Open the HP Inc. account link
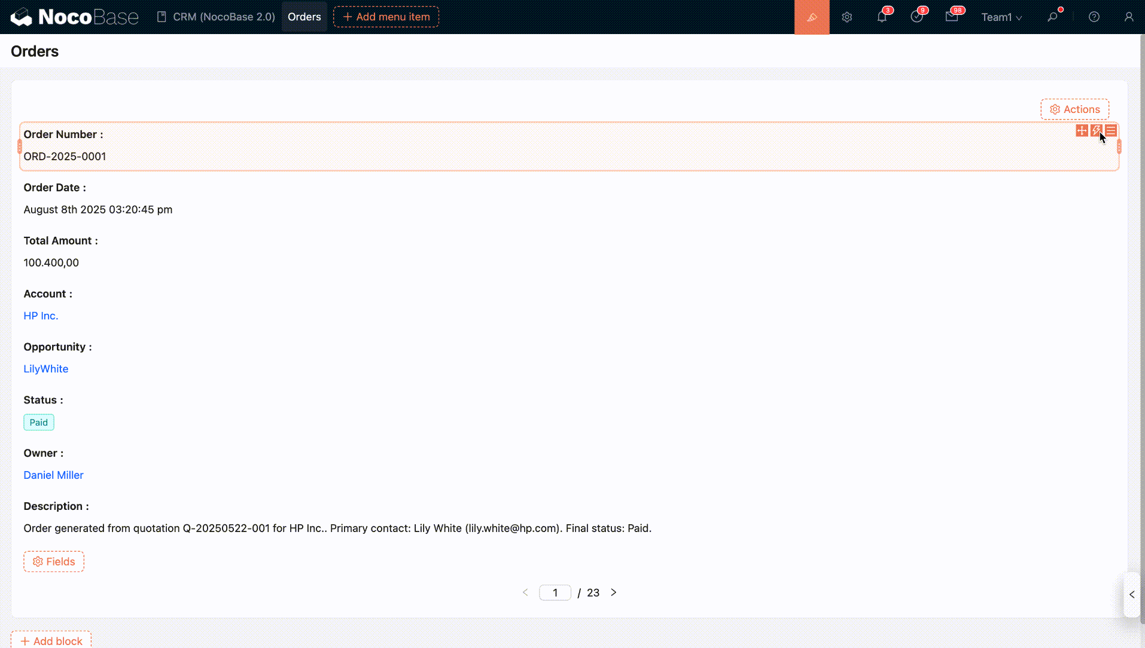This screenshot has width=1145, height=648. 41,316
